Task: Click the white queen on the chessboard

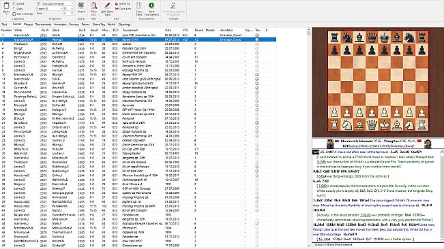Action: point(372,124)
